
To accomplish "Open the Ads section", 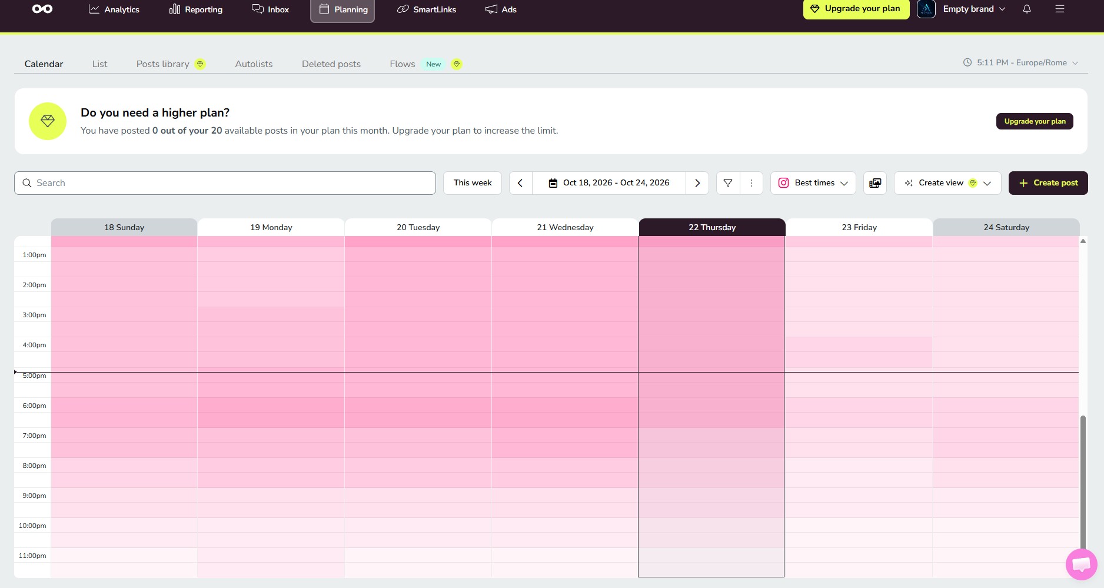I will click(501, 9).
